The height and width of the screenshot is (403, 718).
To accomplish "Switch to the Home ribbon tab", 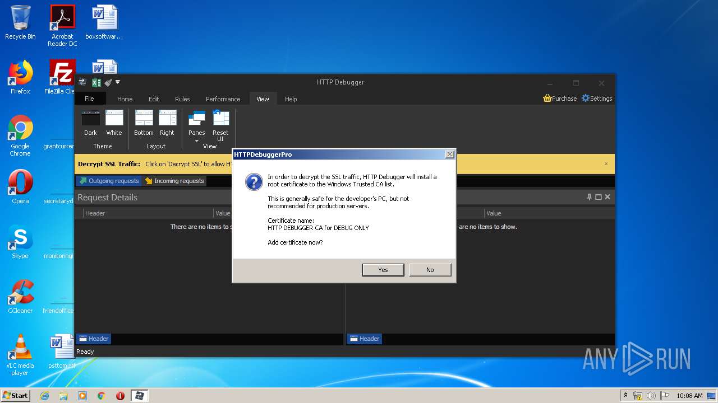I will [x=125, y=99].
